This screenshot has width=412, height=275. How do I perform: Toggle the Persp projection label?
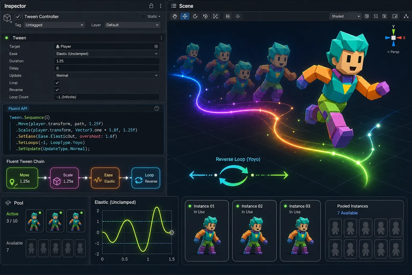pyautogui.click(x=393, y=52)
